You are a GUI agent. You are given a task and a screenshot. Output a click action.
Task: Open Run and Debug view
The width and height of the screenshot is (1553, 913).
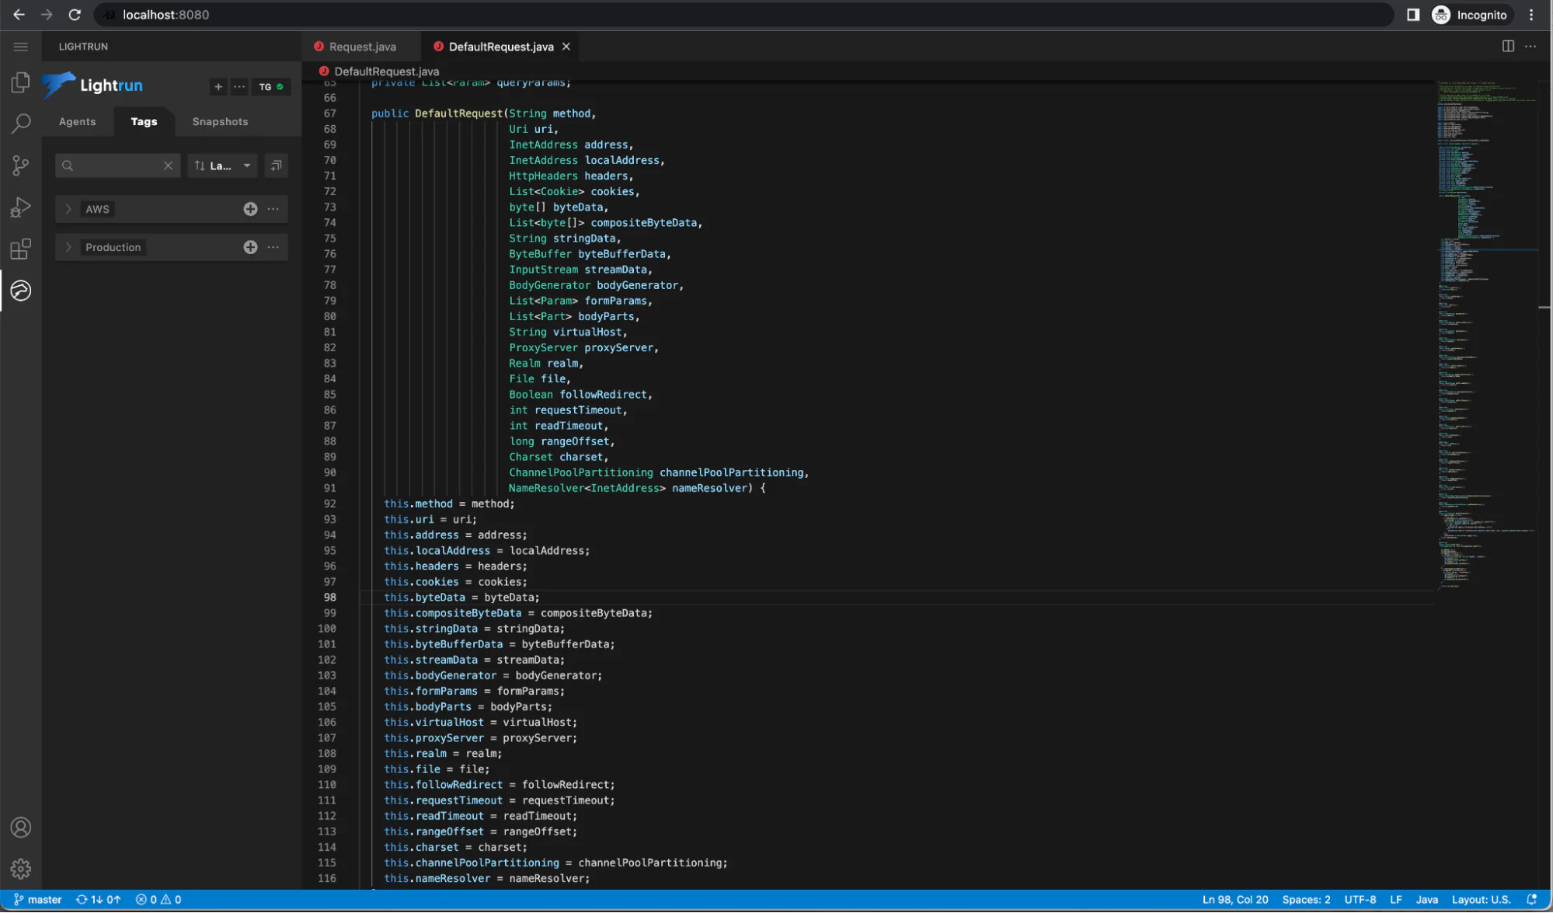(x=20, y=206)
